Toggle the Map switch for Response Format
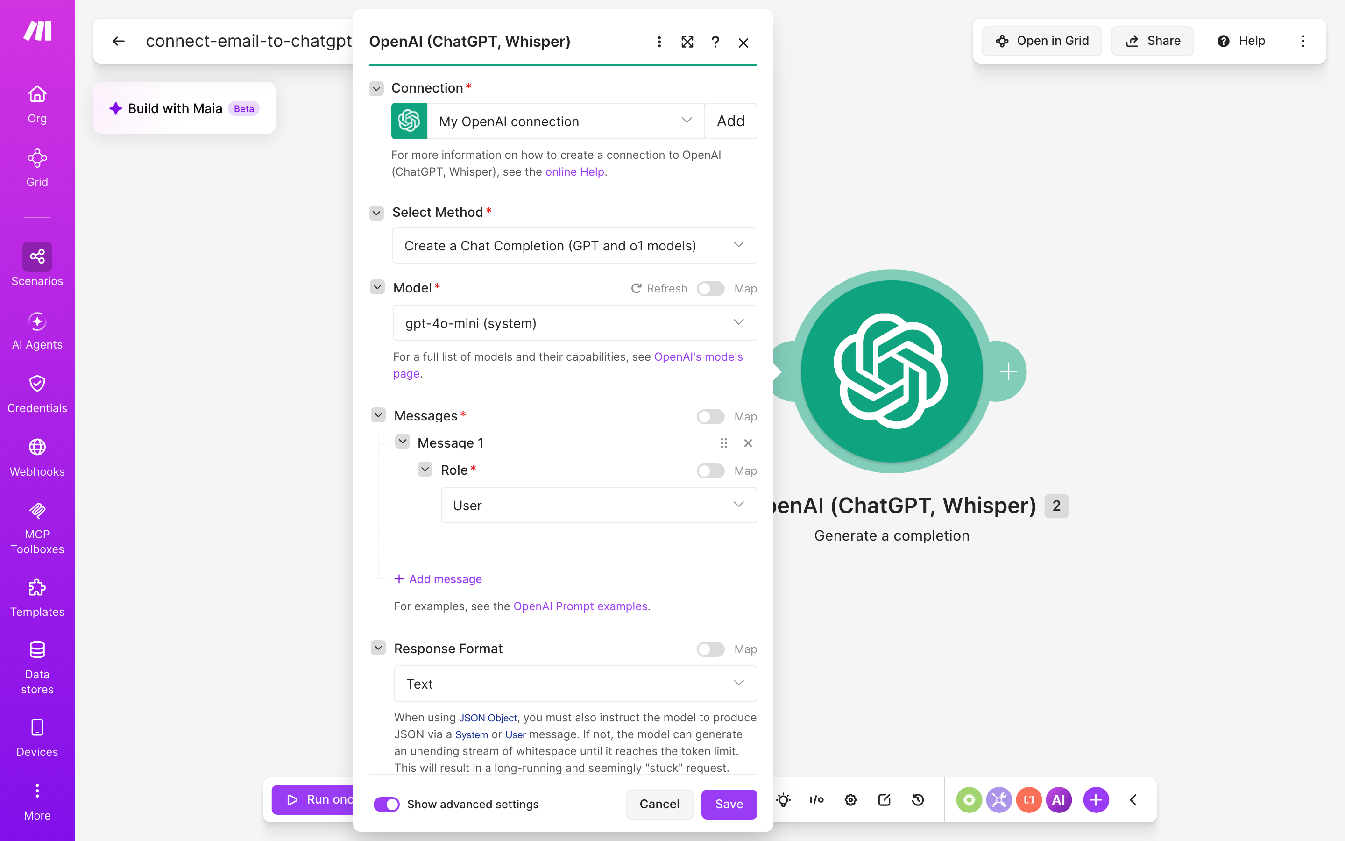 710,649
